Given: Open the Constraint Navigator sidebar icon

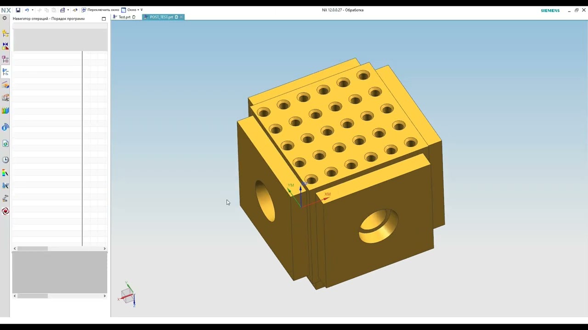Looking at the screenshot, I should tap(6, 46).
